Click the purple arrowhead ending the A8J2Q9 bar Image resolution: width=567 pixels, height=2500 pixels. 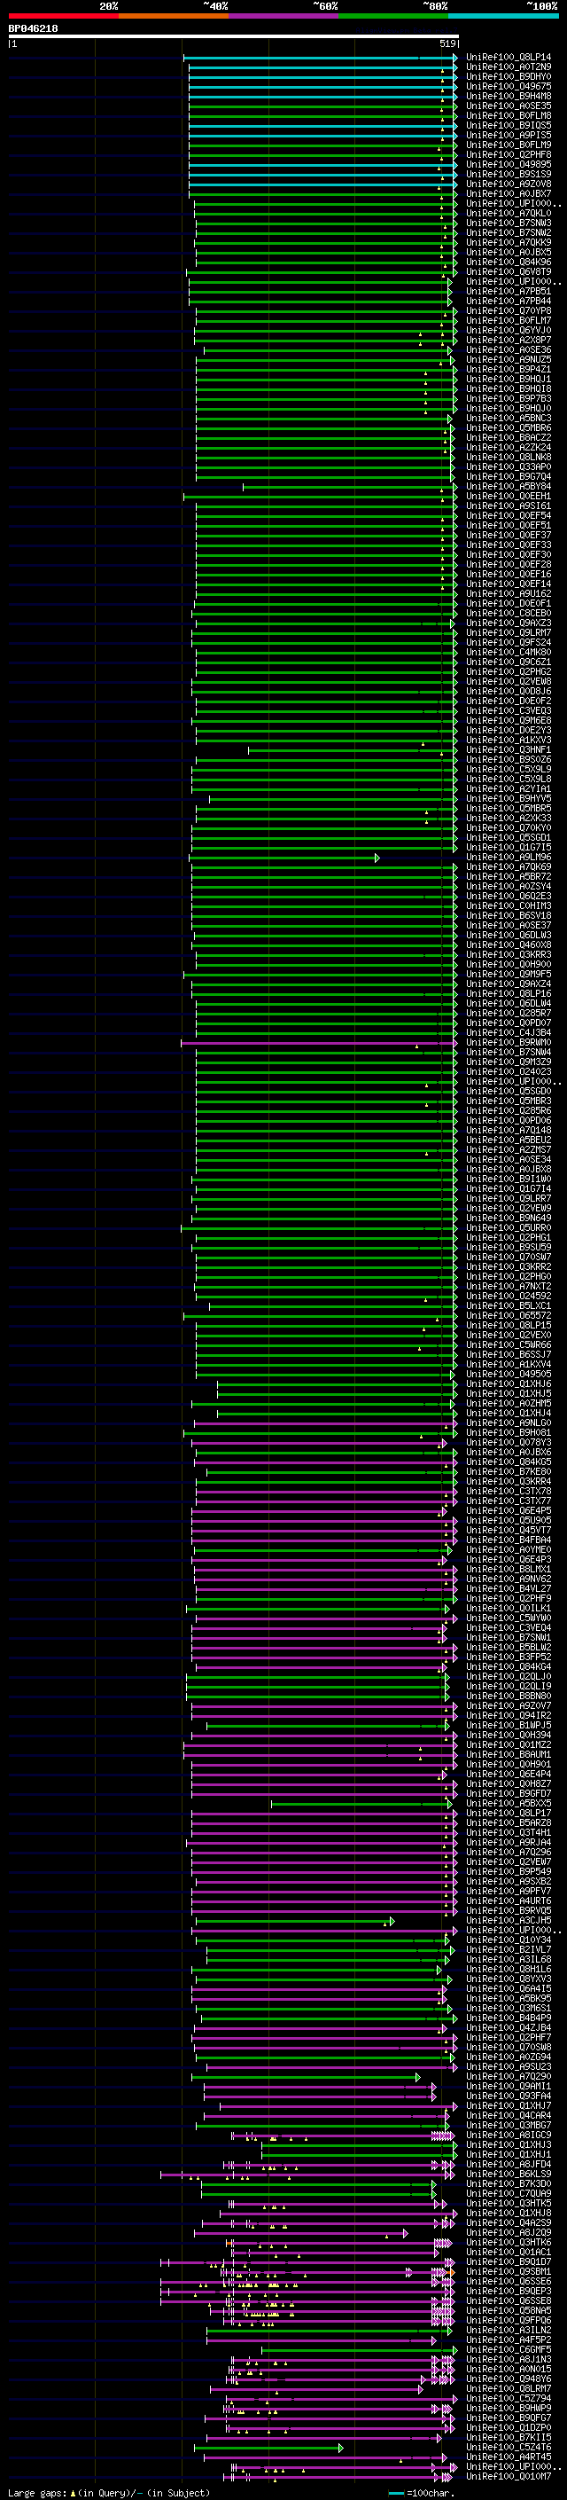[x=406, y=2234]
